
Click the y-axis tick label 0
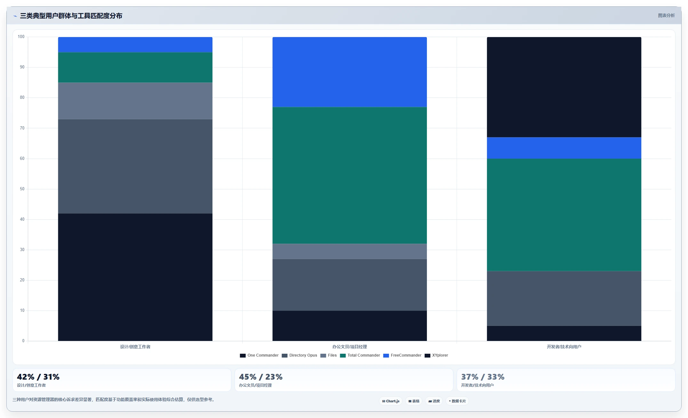point(23,341)
